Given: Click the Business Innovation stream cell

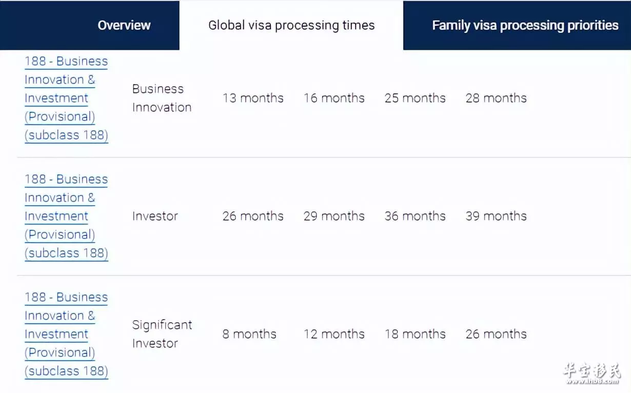Looking at the screenshot, I should (x=162, y=98).
